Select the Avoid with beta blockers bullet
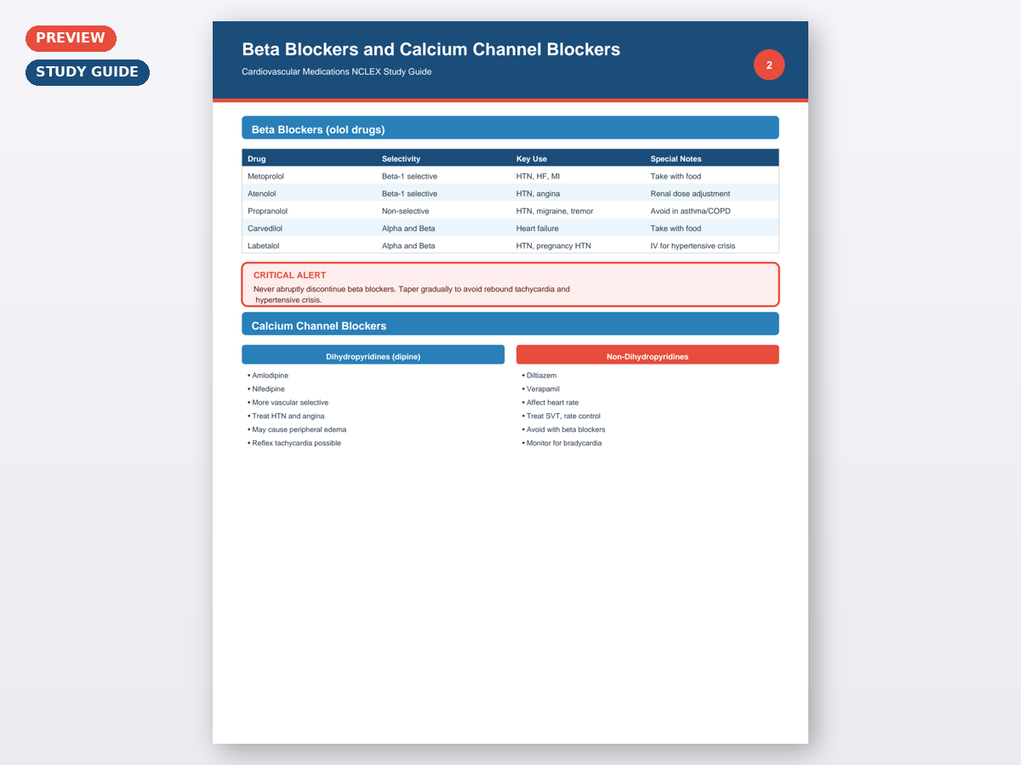Viewport: 1021px width, 765px height. tap(564, 429)
